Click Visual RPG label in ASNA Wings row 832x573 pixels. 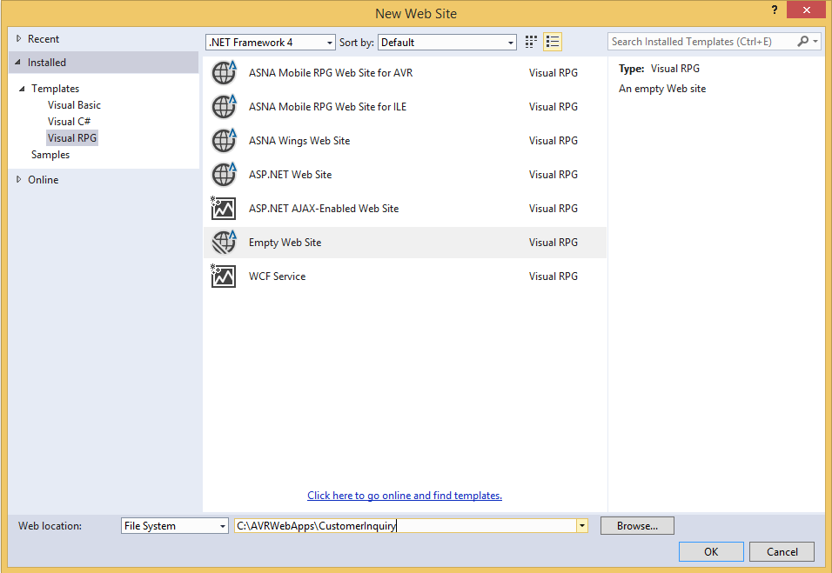[553, 141]
